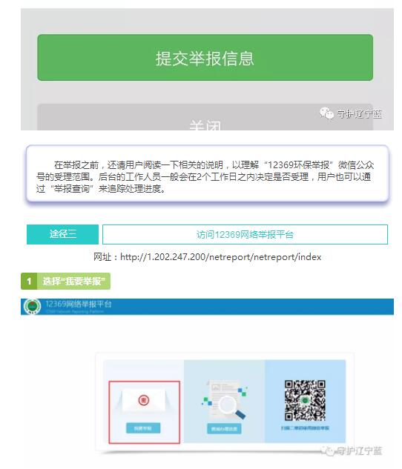Click the round emblem logo in the blue header
This screenshot has height=469, width=402.
coord(33,306)
